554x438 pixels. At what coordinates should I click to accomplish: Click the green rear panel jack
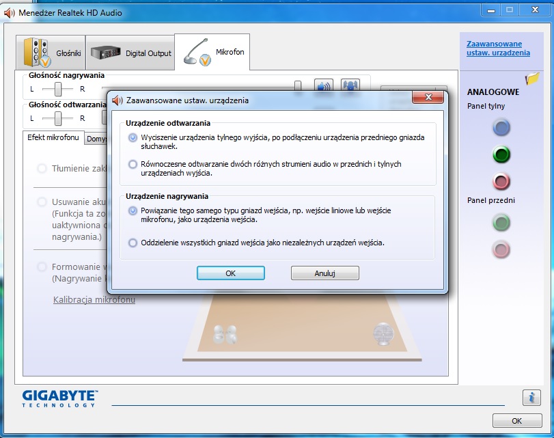(x=501, y=154)
